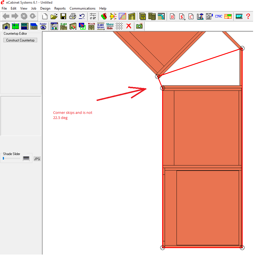
Task: Click the New file icon
Action: coord(45,16)
